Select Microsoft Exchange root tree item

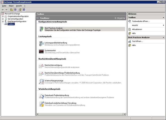point(12,14)
